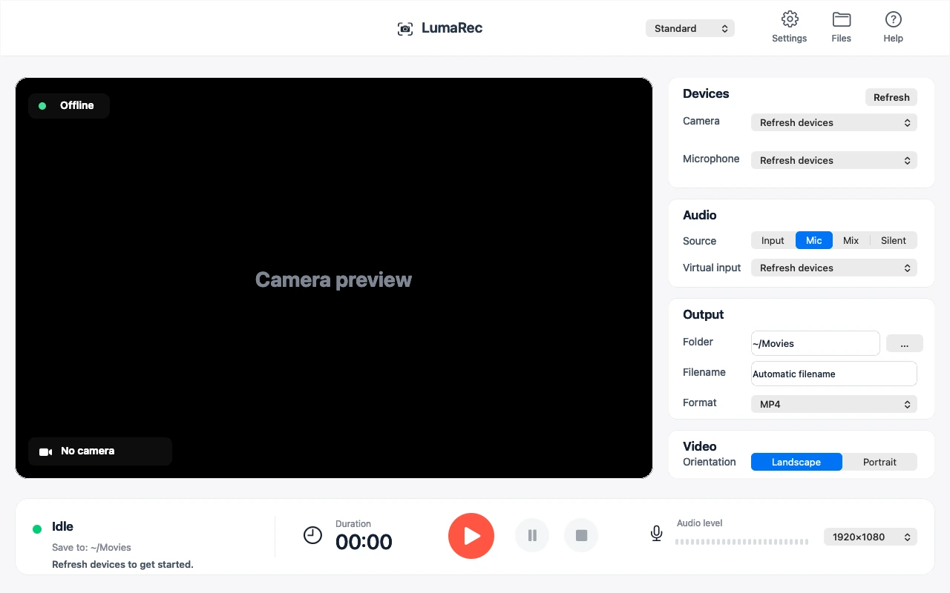This screenshot has width=950, height=593.
Task: Select Input as audio source
Action: point(773,240)
